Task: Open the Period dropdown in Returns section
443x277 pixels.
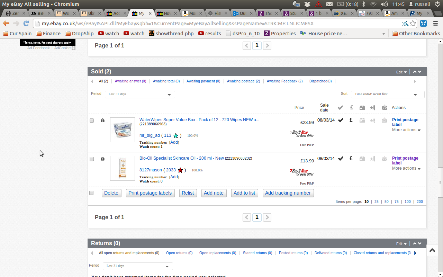Action: coord(138,266)
